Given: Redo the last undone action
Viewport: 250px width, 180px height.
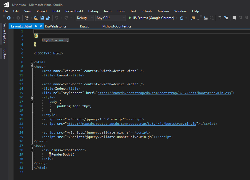Looking at the screenshot, I should pyautogui.click(x=66, y=18).
